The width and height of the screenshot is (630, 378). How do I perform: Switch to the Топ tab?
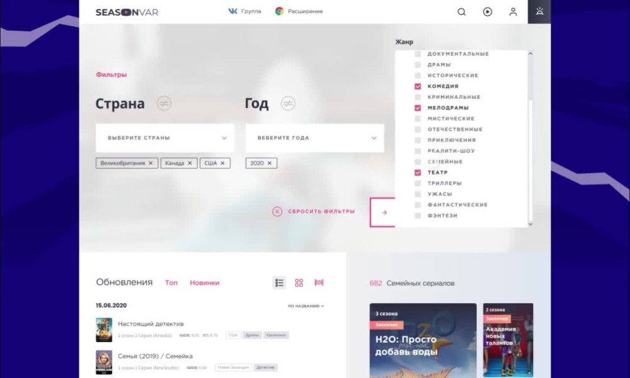[x=171, y=283]
